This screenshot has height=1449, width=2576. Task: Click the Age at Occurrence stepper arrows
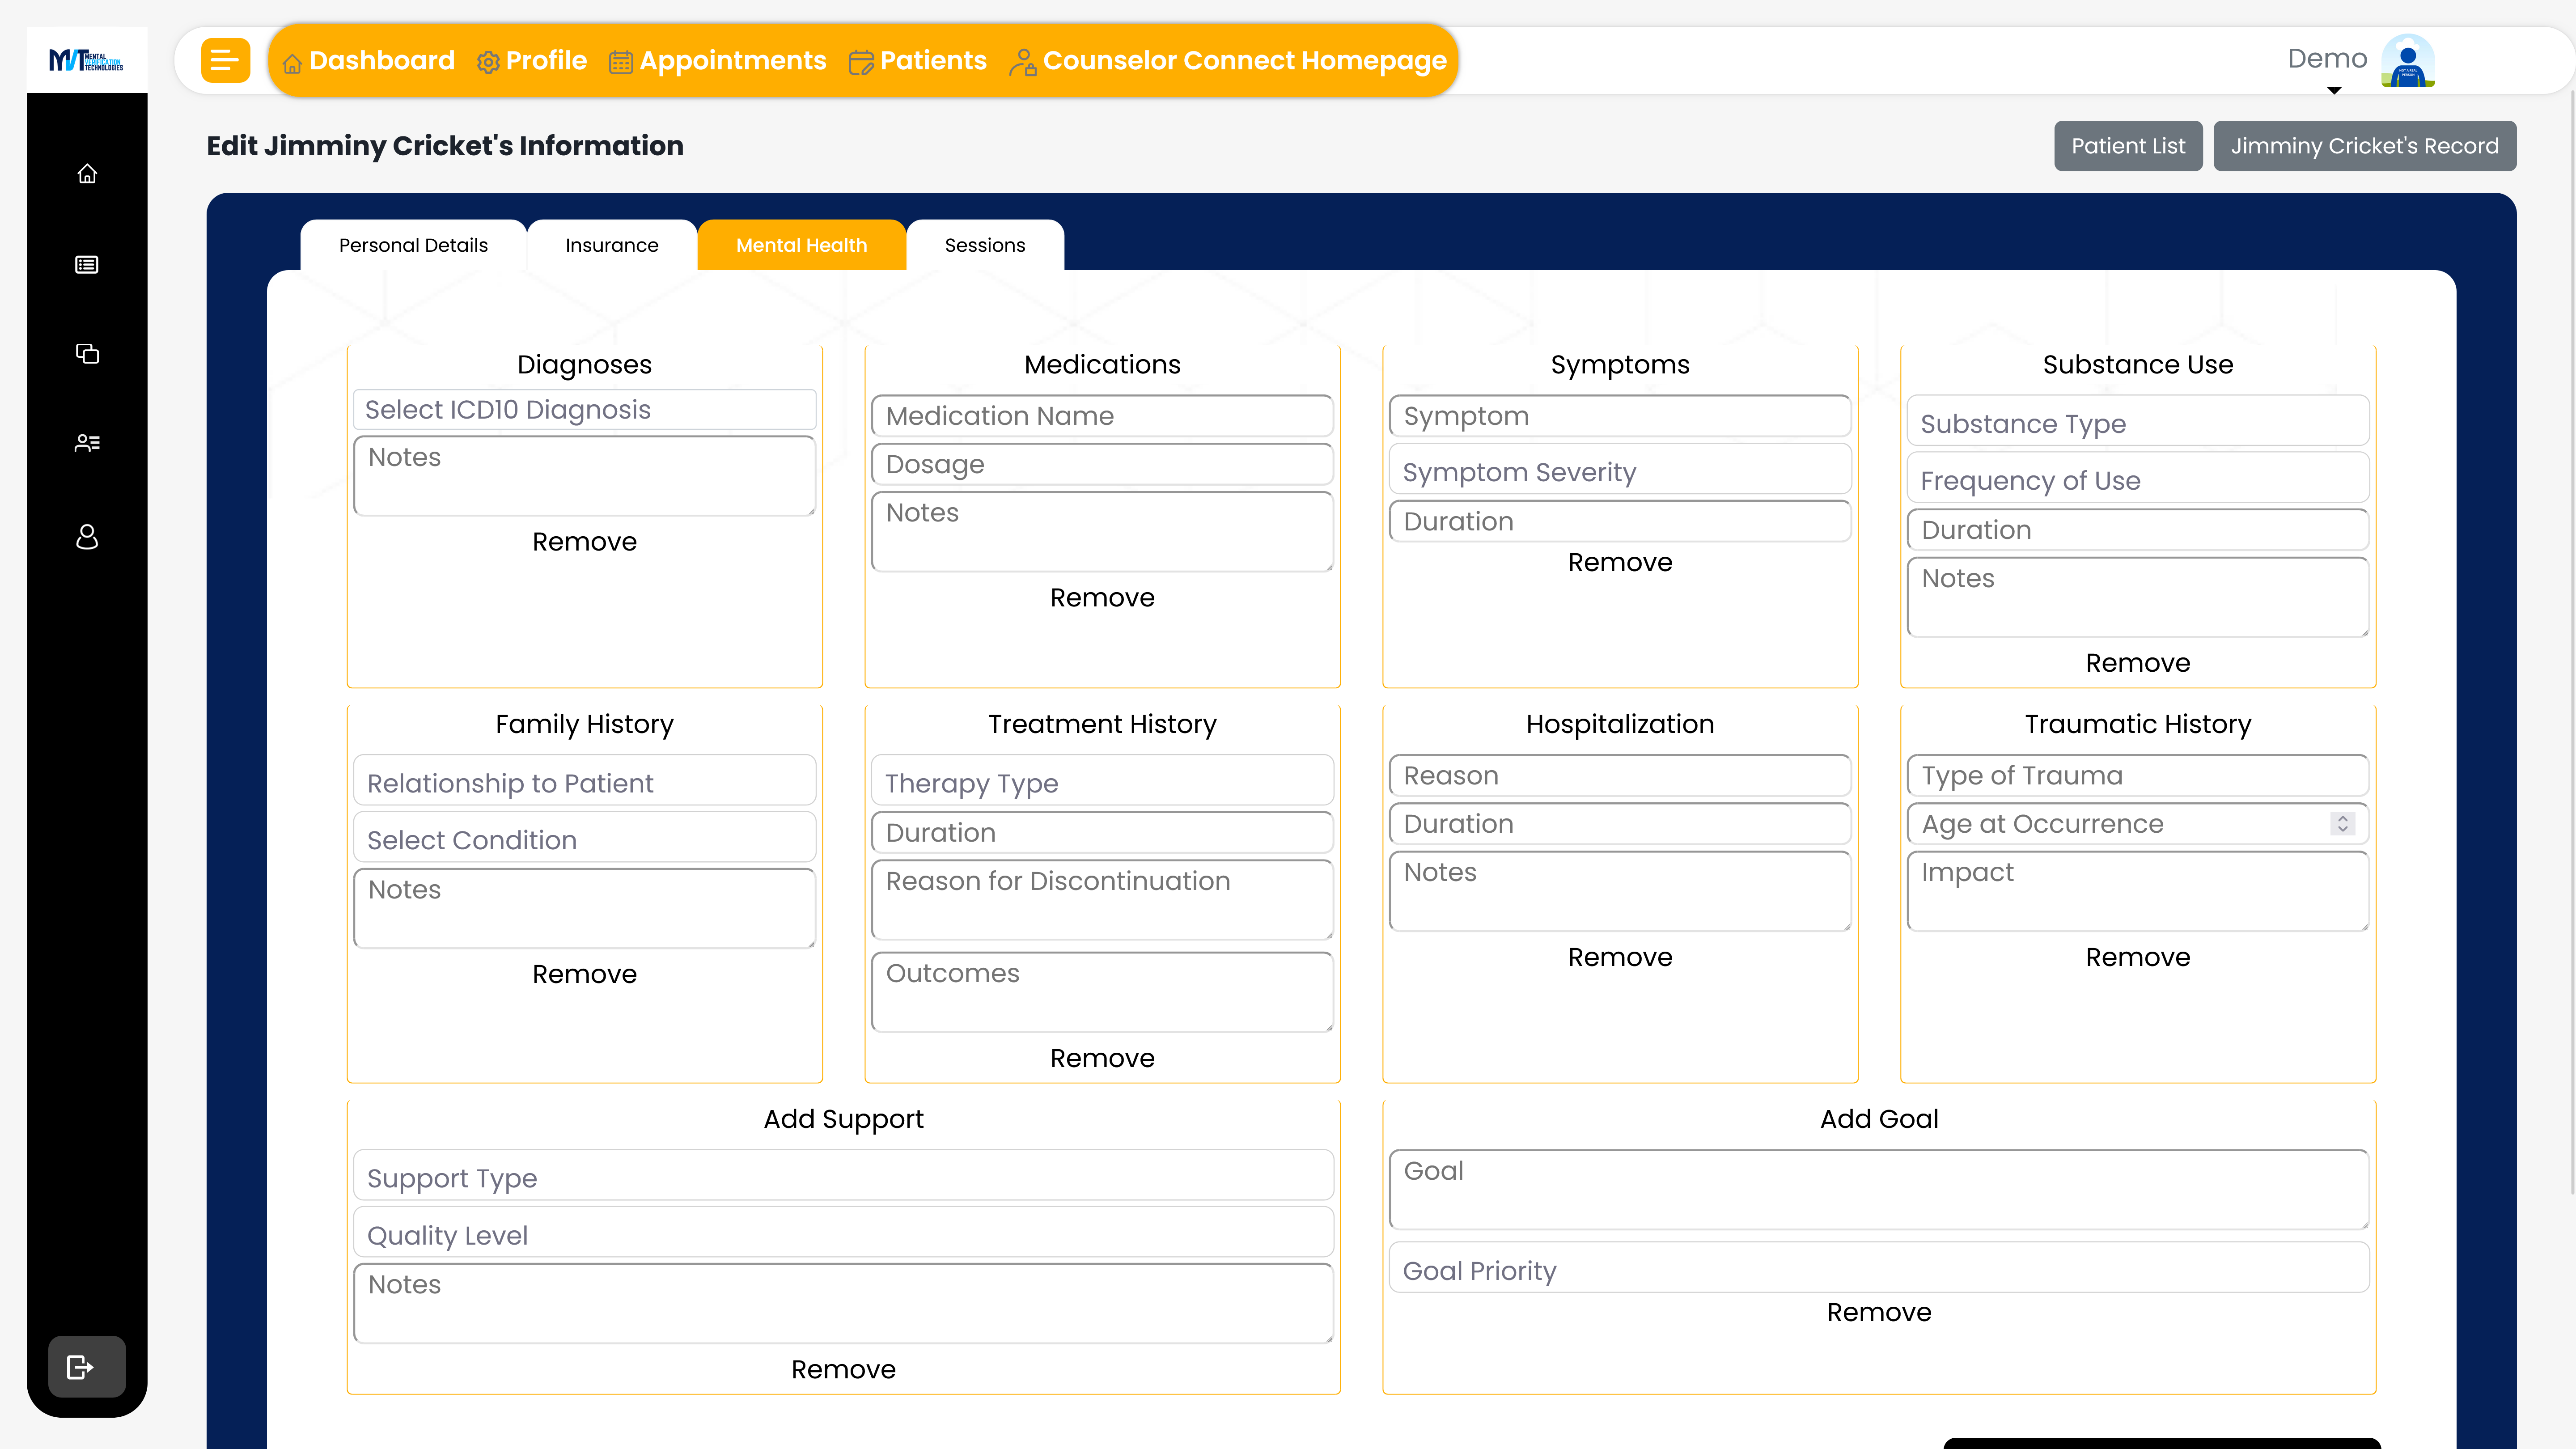[x=2342, y=824]
